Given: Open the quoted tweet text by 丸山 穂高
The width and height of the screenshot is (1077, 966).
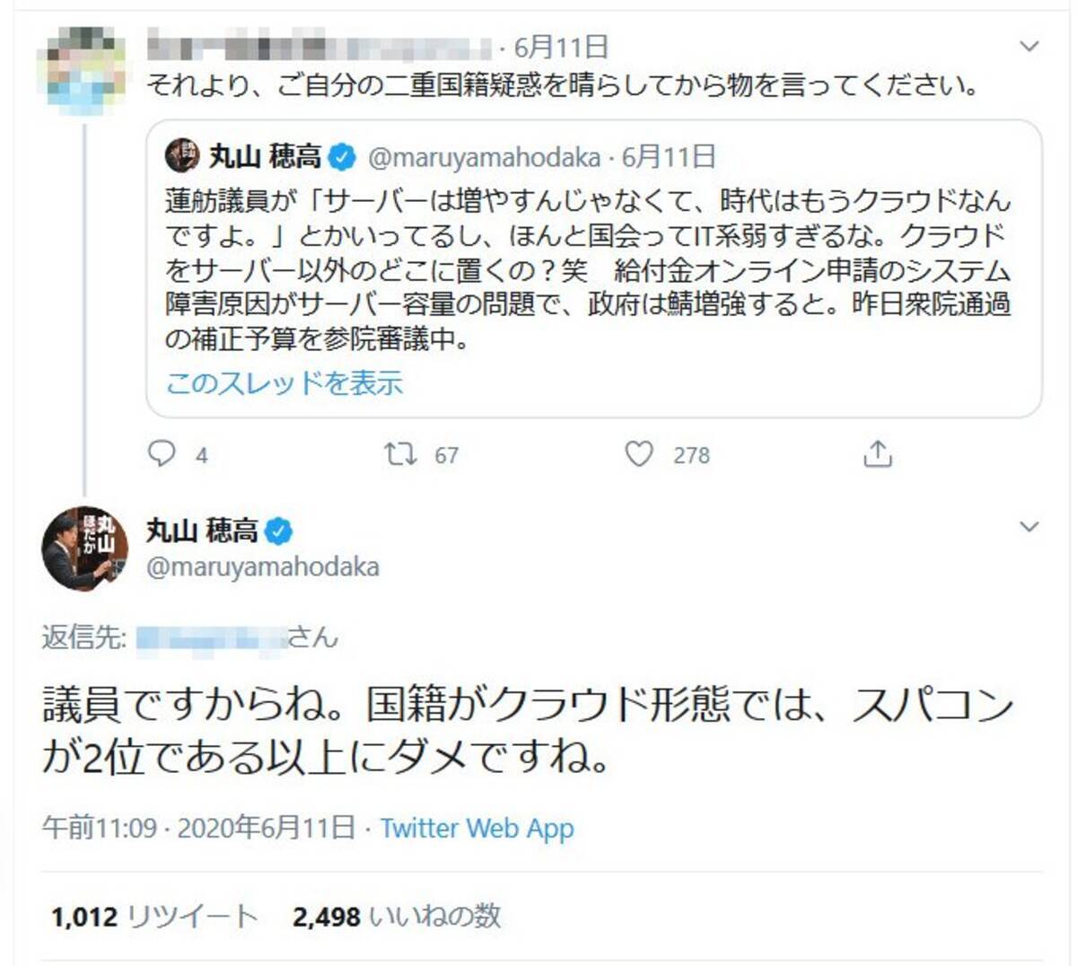Looking at the screenshot, I should (588, 270).
